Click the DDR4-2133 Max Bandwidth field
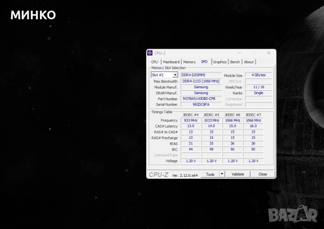The image size is (324, 229). point(201,81)
